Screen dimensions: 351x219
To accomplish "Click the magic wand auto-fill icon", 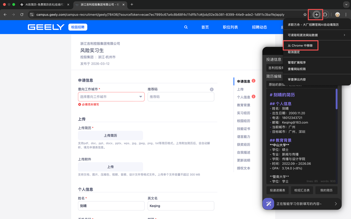I will point(269,204).
